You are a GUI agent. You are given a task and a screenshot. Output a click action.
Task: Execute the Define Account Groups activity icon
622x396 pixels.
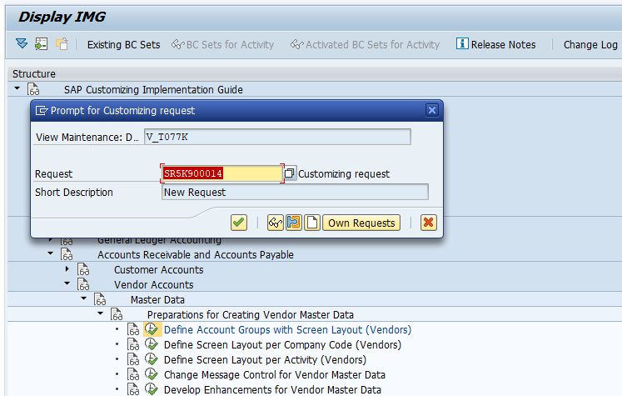pos(152,329)
